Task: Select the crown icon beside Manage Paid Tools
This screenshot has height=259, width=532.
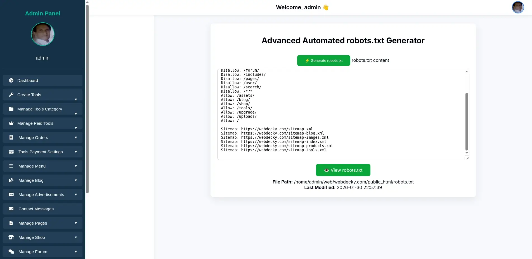Action: click(11, 123)
